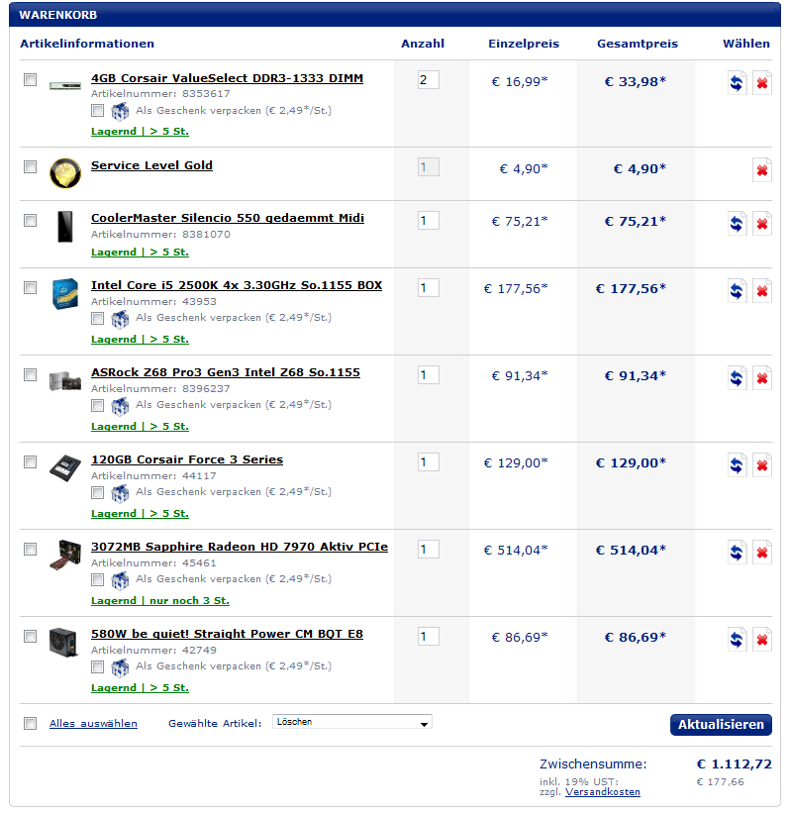Viewport: 787px width, 814px height.
Task: Delete CoolerMaster Silencio 550 with red X
Action: (762, 224)
